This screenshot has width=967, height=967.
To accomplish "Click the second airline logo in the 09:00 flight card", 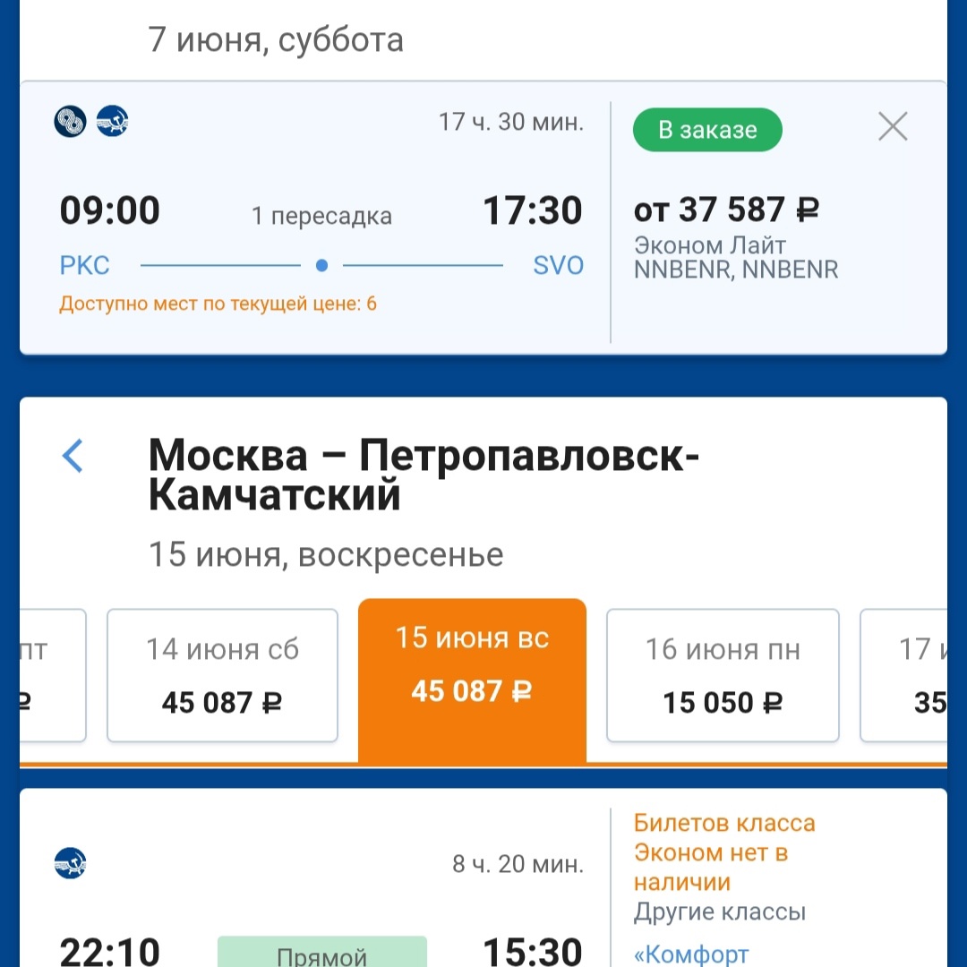I will pyautogui.click(x=113, y=121).
